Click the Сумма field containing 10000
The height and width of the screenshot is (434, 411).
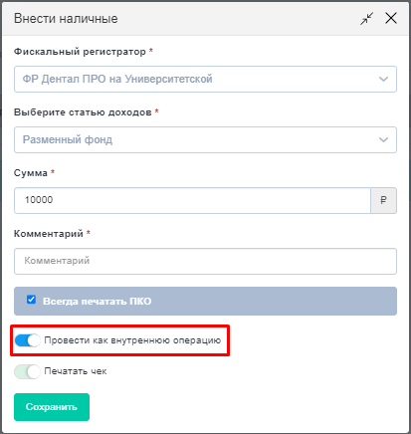click(192, 200)
